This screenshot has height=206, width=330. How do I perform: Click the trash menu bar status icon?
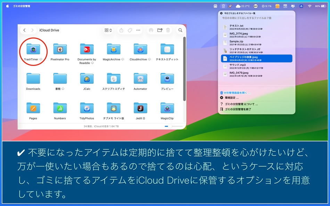[x=224, y=6]
